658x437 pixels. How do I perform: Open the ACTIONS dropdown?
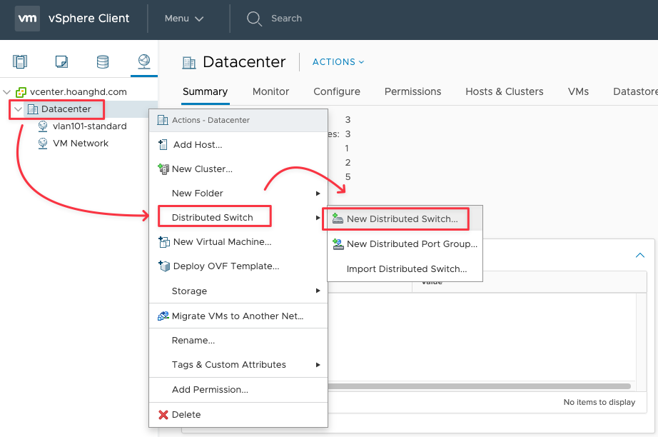point(338,61)
